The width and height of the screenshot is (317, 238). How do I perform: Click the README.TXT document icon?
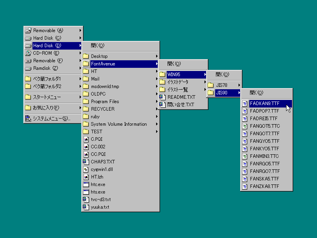point(162,97)
